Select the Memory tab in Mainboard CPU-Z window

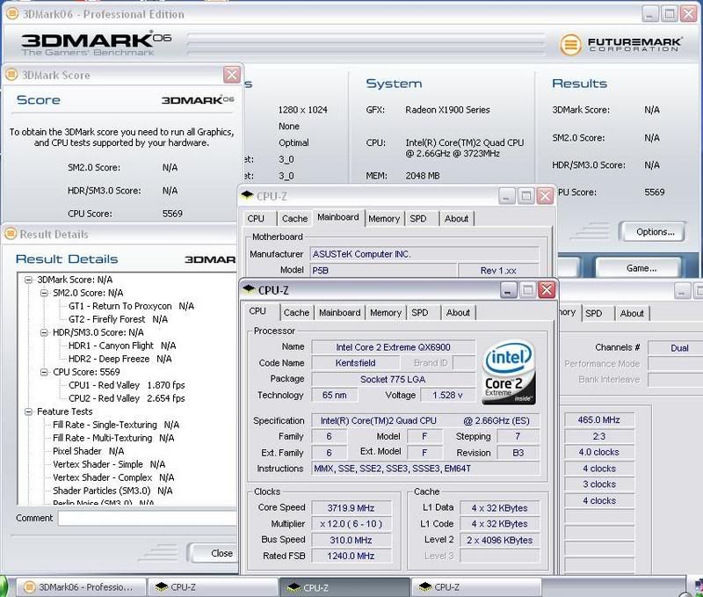point(384,218)
